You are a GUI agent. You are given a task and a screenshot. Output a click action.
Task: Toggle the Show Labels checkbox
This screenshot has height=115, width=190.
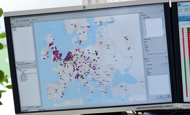147,65
